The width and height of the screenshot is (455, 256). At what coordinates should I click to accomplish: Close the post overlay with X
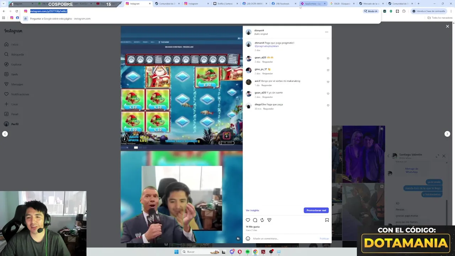click(x=448, y=26)
